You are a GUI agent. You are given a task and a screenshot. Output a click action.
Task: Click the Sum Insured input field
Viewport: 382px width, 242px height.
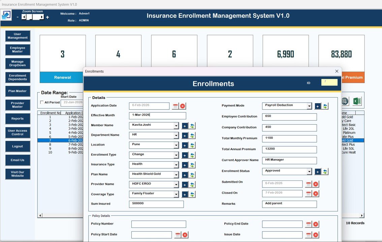point(156,204)
